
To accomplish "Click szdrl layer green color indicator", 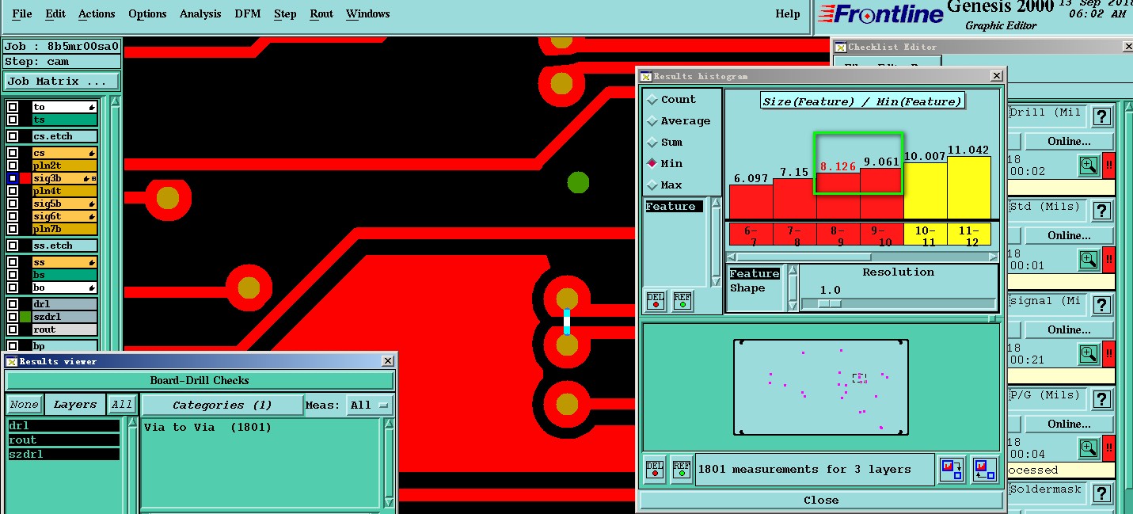I will tap(25, 317).
